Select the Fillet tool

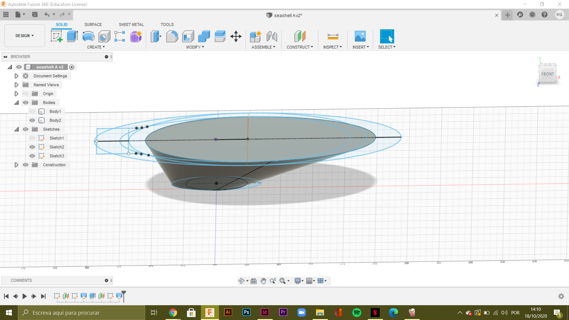[172, 36]
